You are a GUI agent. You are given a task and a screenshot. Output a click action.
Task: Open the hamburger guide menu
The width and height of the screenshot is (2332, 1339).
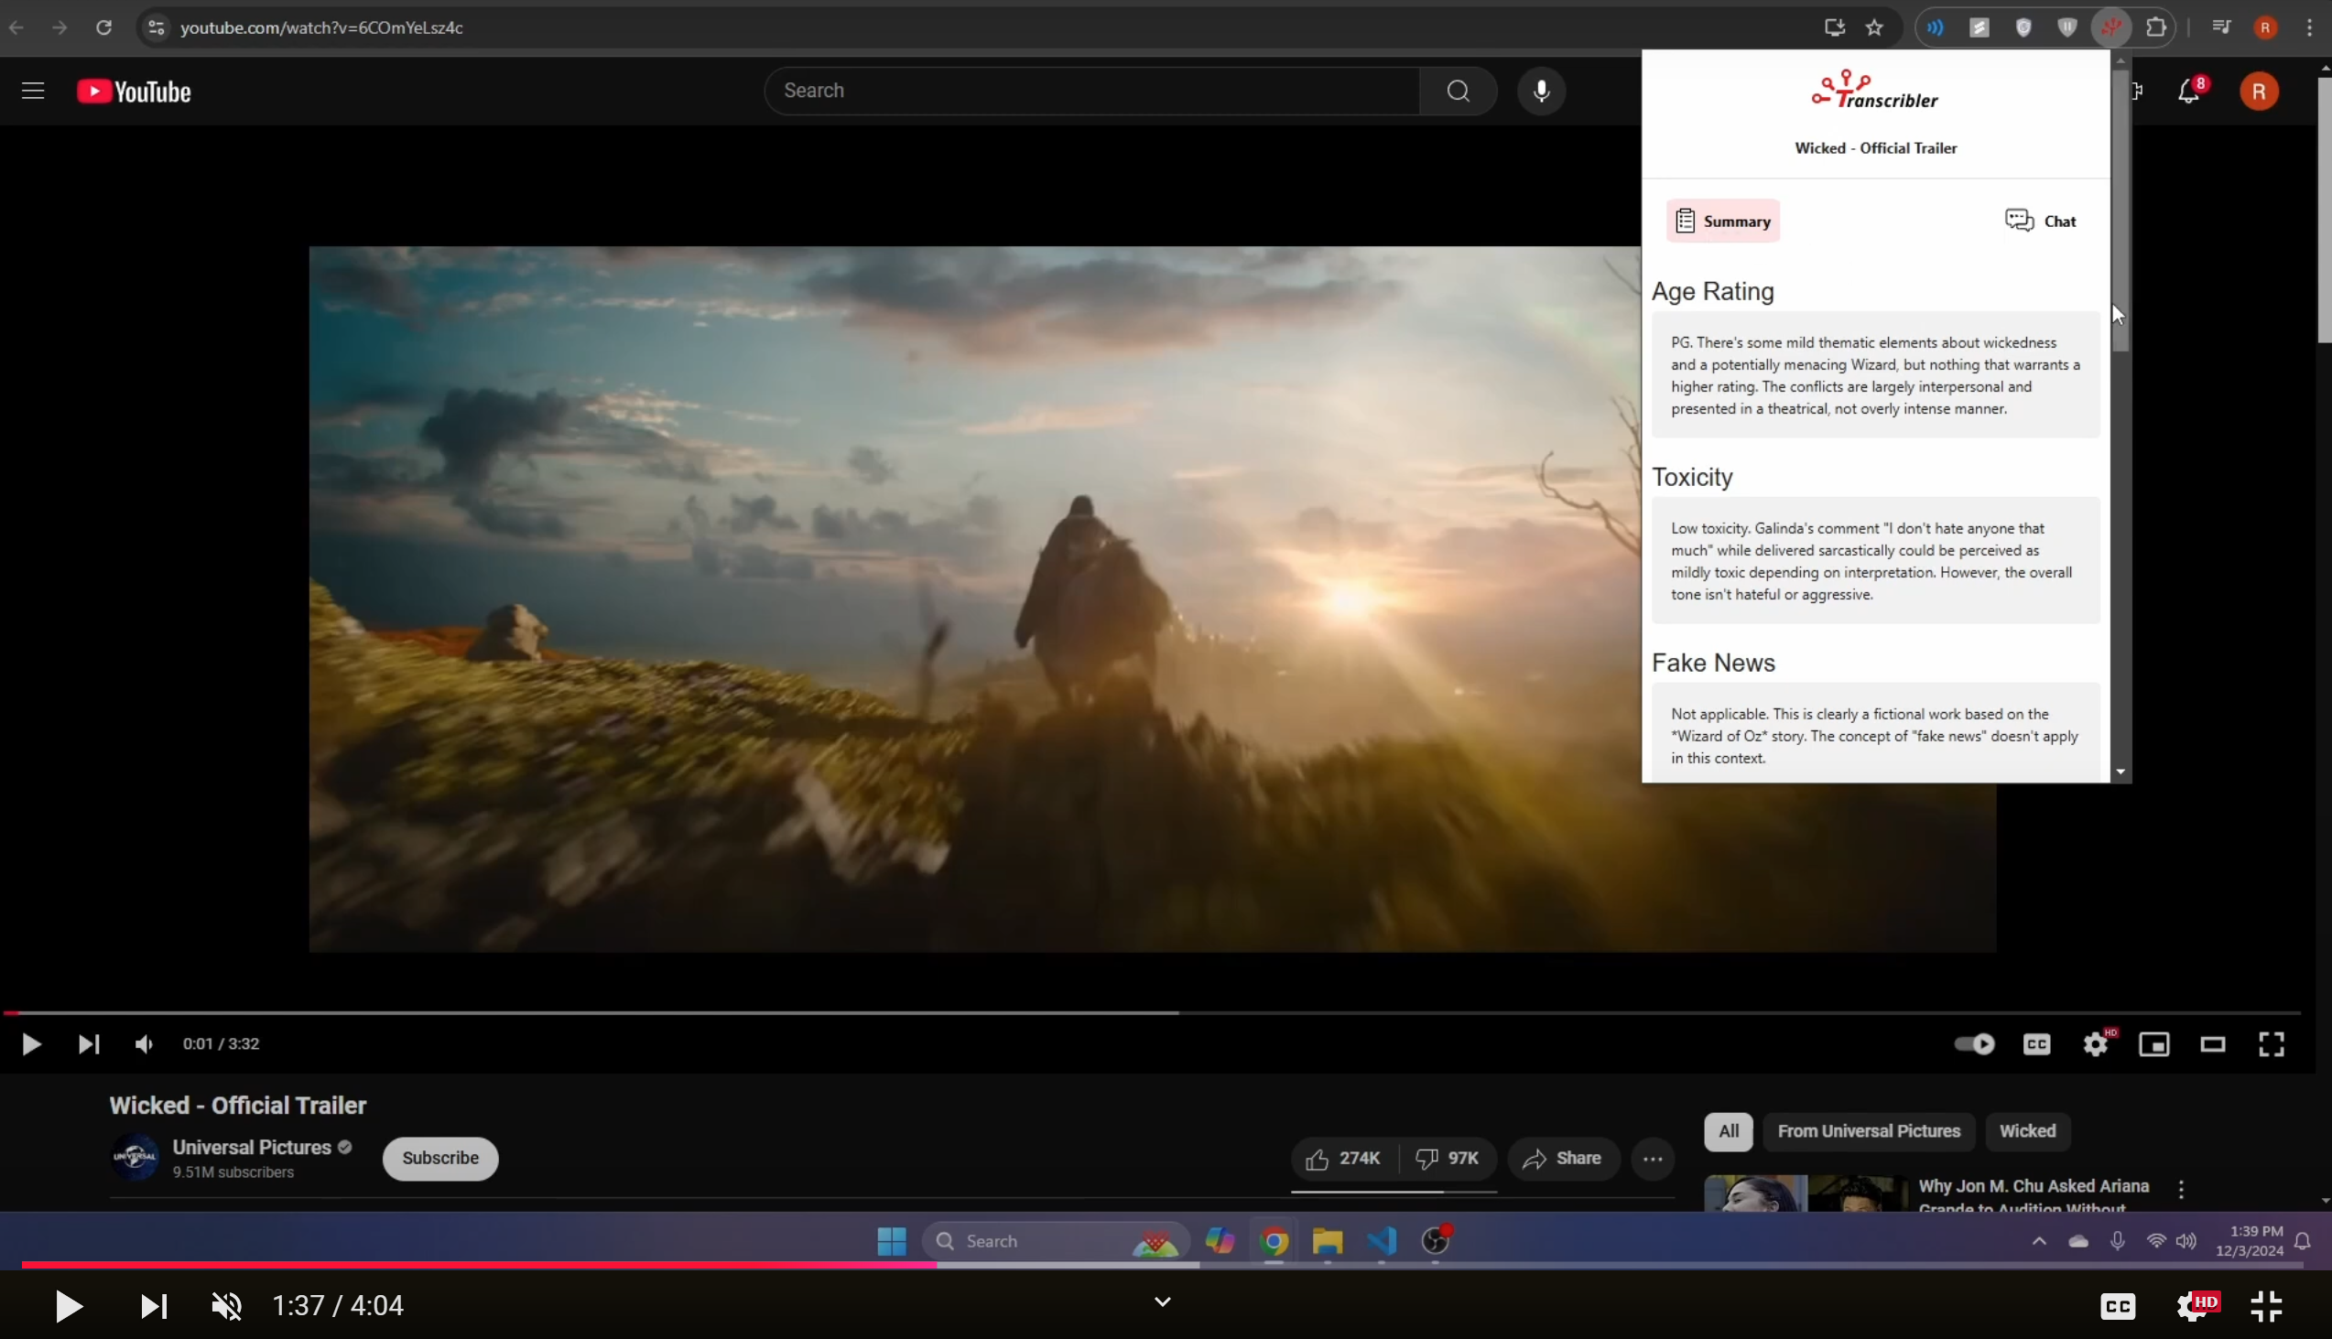[33, 91]
